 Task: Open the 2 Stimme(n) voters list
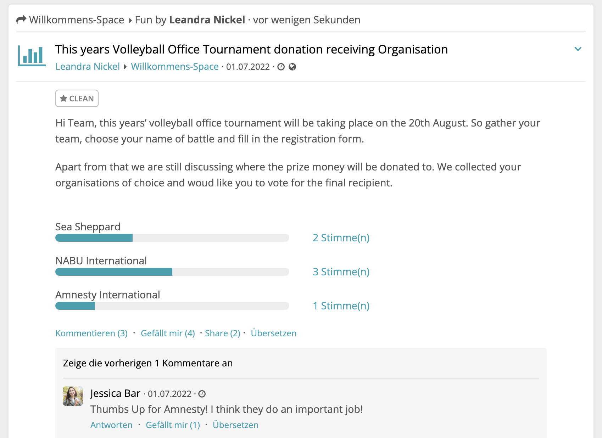click(341, 238)
